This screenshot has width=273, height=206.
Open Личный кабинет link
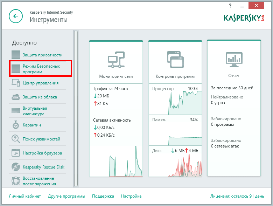[x=25, y=196]
